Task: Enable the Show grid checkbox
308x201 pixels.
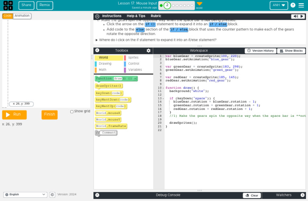Action: (x=72, y=112)
